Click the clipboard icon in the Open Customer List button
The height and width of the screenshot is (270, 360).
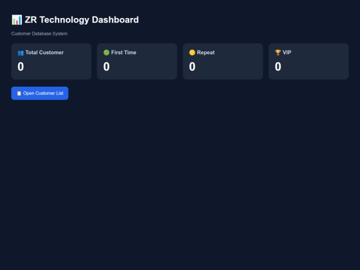click(x=19, y=93)
